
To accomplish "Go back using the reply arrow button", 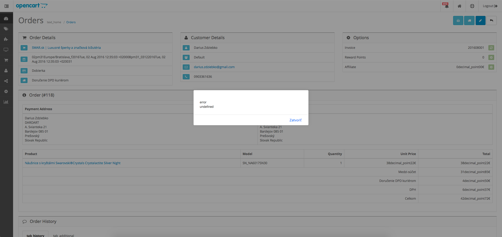I will coord(492,20).
